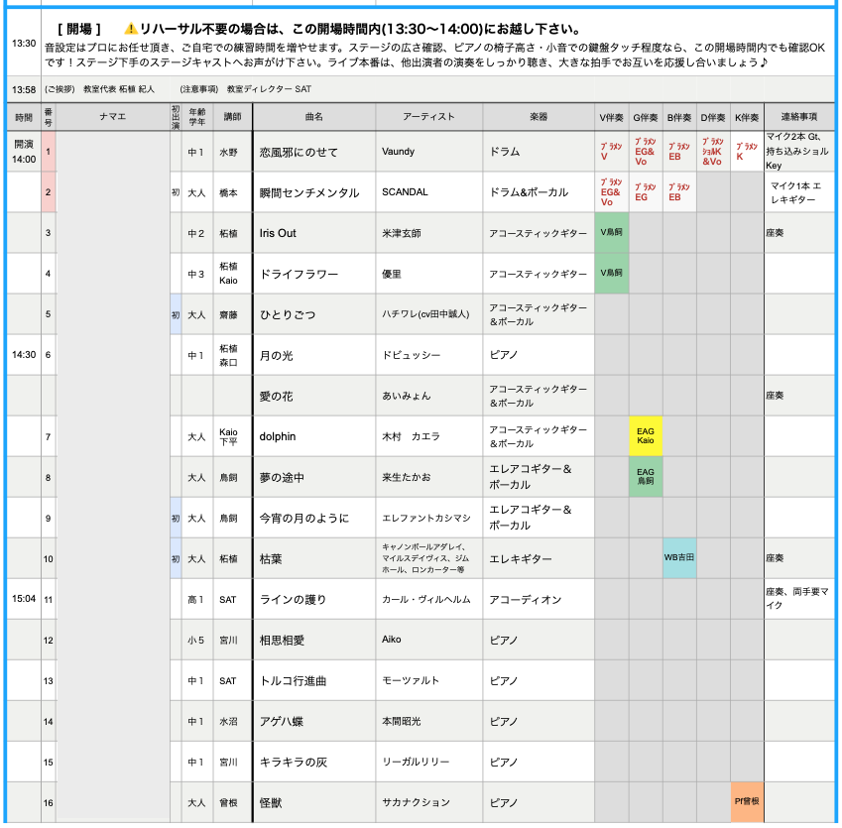
Task: Select the light blue WB吉田 cell
Action: click(679, 558)
